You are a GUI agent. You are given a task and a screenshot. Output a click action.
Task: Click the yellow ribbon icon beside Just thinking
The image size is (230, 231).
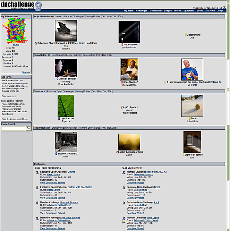186,35
